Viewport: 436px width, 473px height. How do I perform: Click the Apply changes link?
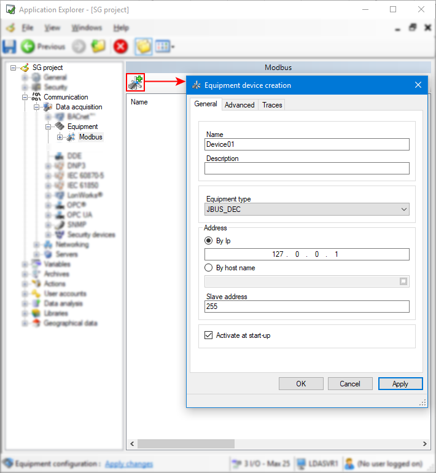129,464
